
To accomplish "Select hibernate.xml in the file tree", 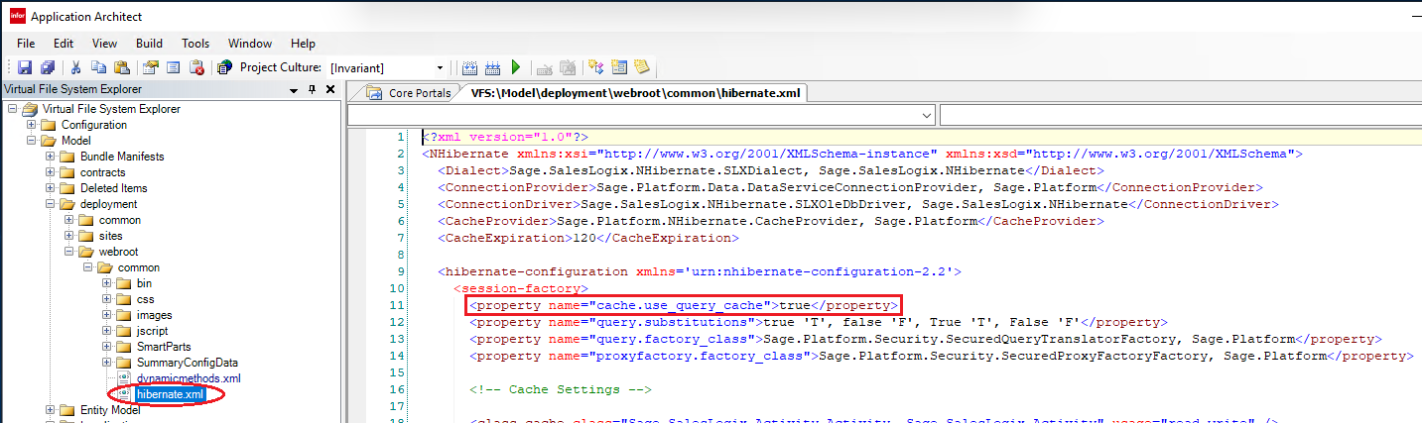I will point(170,394).
